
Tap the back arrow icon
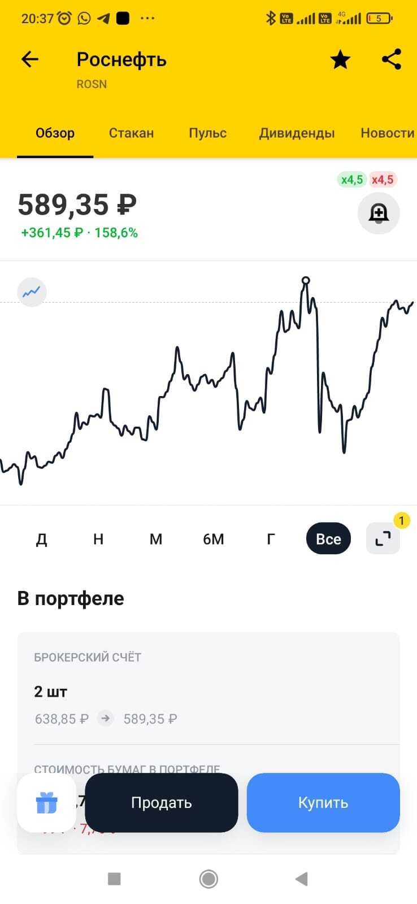30,59
